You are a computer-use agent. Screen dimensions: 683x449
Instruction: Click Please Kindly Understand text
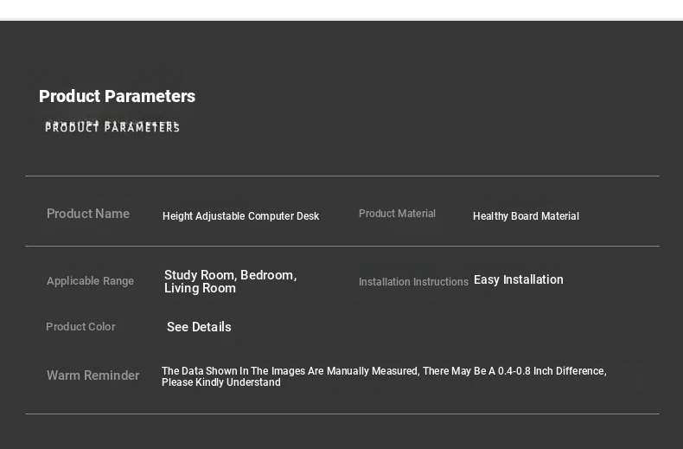pyautogui.click(x=220, y=382)
